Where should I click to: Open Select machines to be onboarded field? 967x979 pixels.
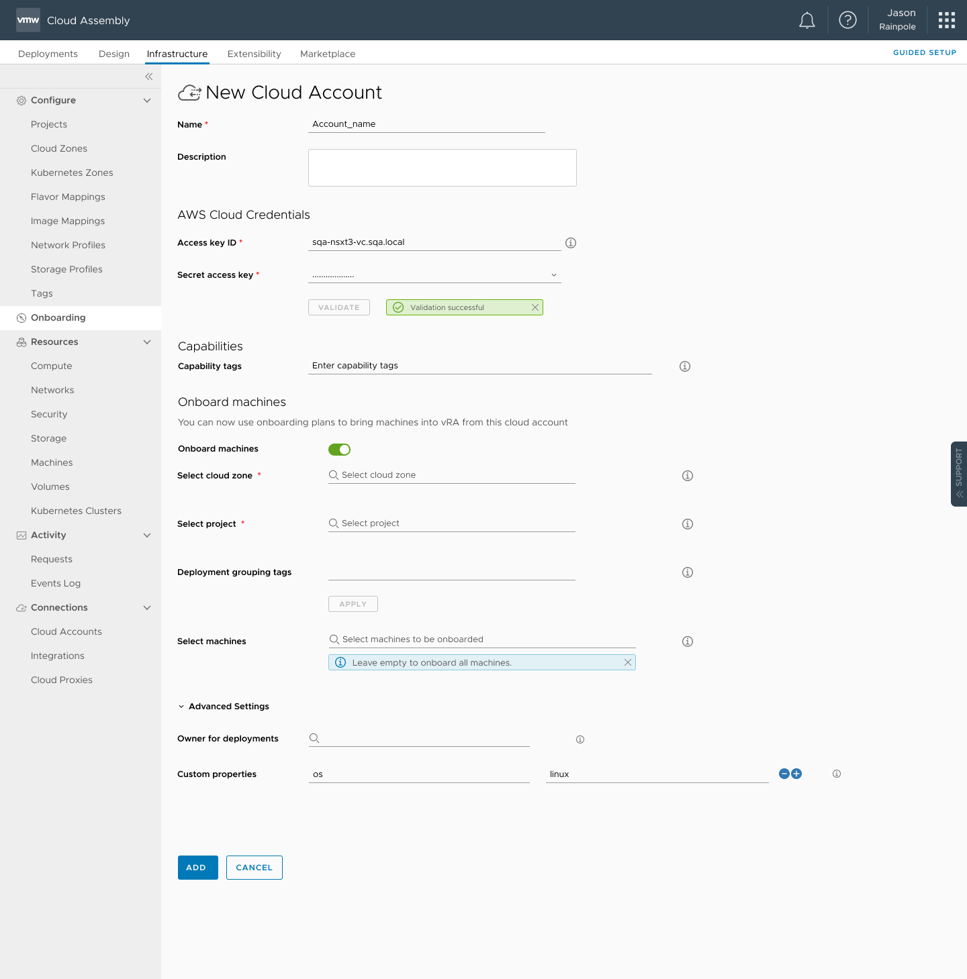(482, 639)
